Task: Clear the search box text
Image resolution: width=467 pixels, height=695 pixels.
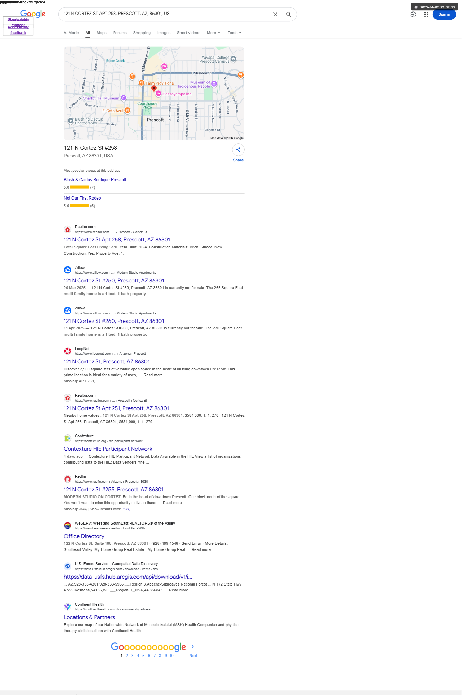Action: (x=275, y=15)
